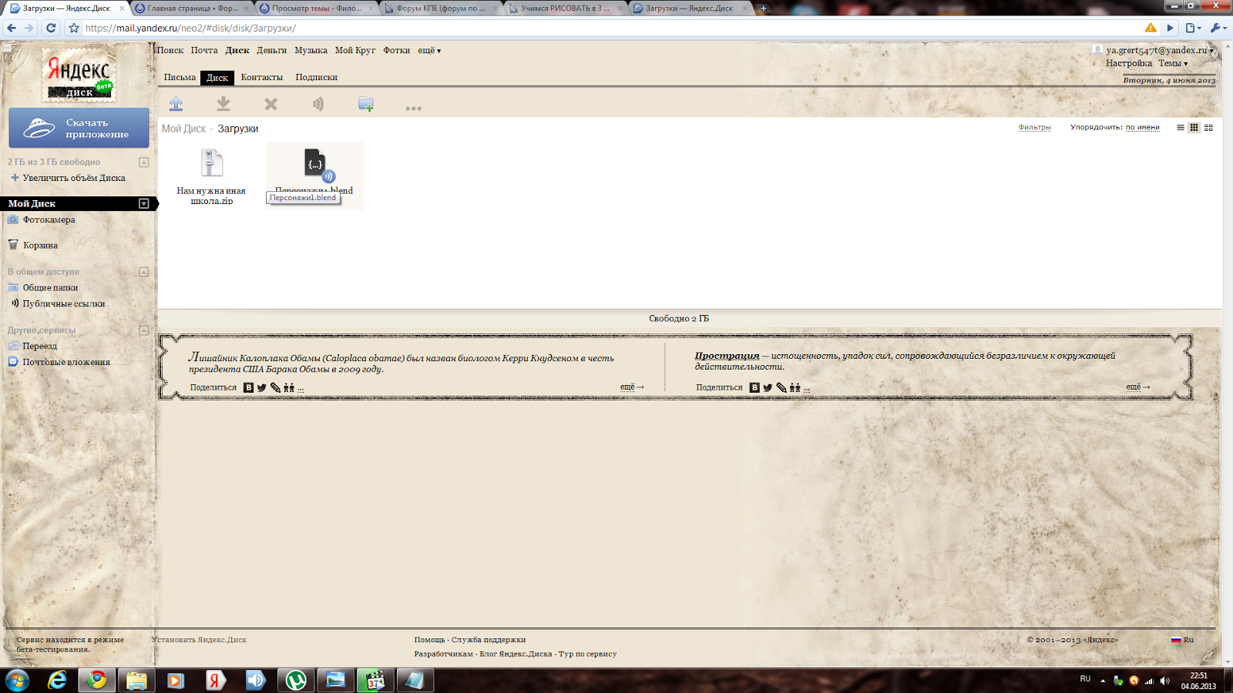Click 'ещё →' under the lichen fact
1233x693 pixels.
coord(632,387)
